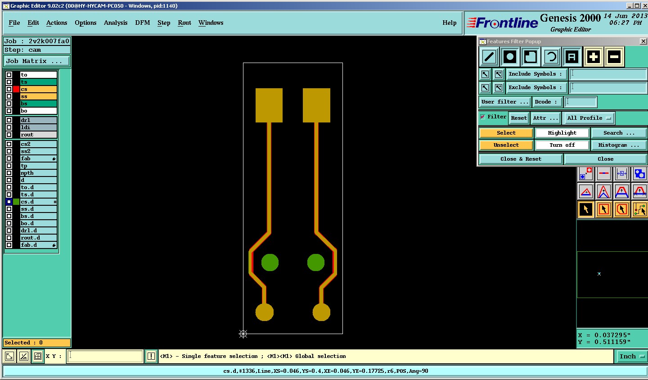
Task: Activate the polygon area selection tool
Action: click(x=622, y=209)
